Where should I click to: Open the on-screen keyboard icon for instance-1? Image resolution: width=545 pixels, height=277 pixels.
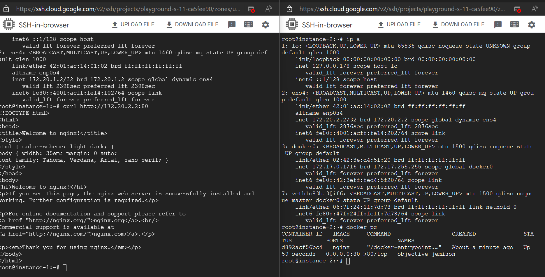pos(249,25)
